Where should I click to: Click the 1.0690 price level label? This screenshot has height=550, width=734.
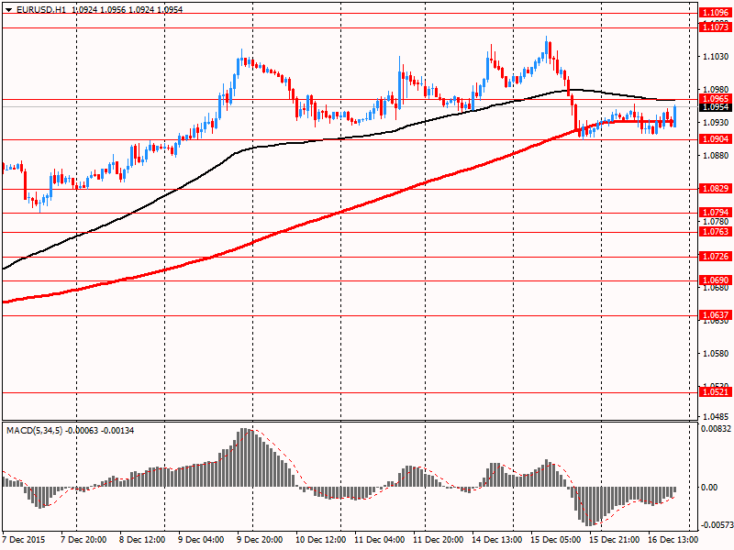pyautogui.click(x=715, y=280)
